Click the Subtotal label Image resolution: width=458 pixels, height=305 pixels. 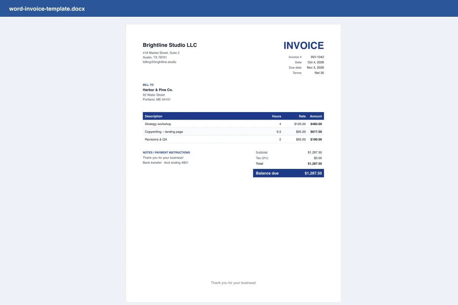261,152
